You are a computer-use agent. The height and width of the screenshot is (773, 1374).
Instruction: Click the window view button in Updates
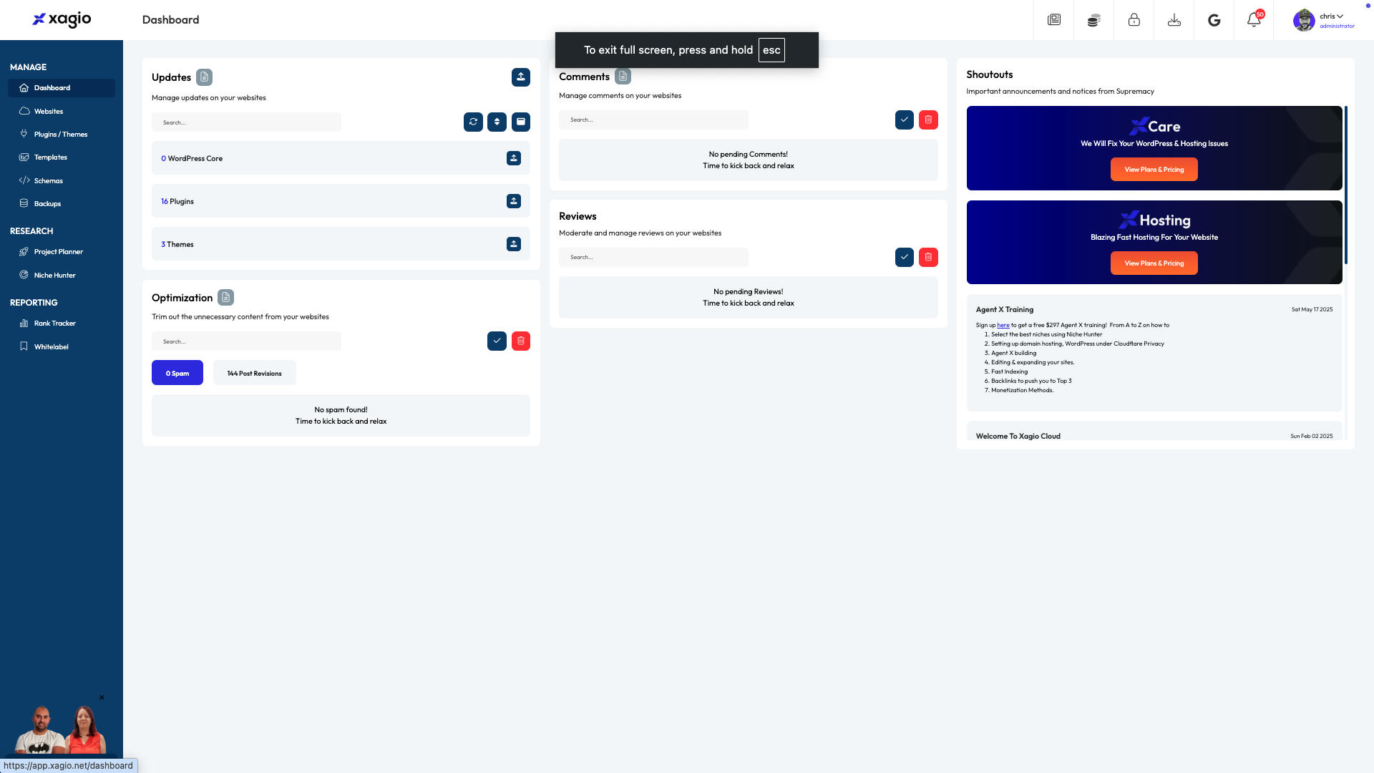(521, 122)
